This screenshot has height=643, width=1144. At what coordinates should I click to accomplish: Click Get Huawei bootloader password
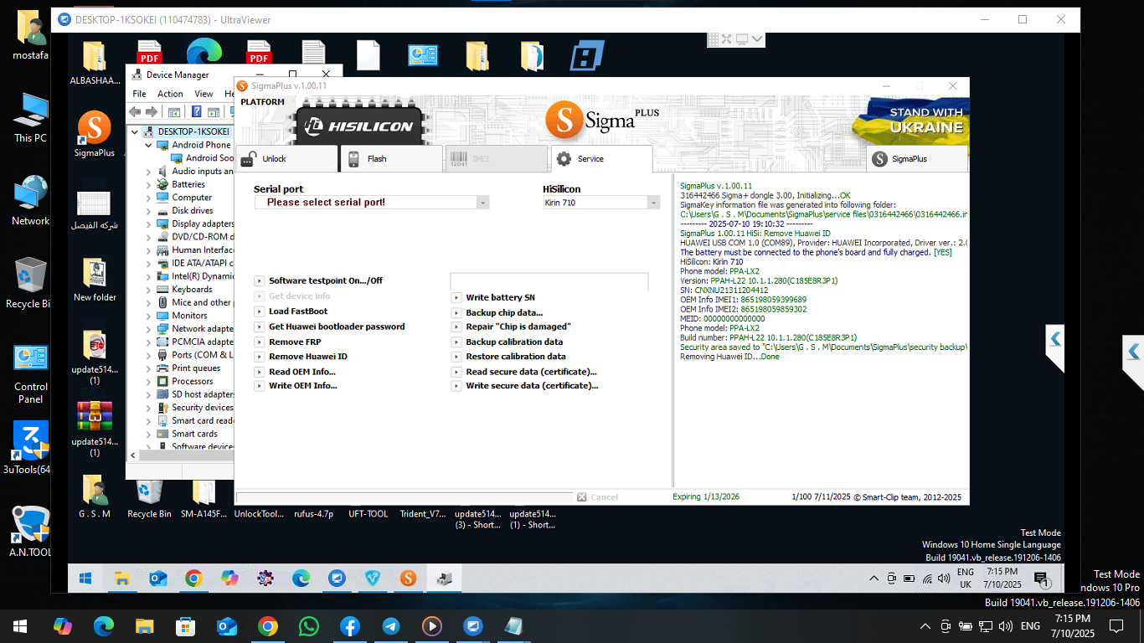(x=331, y=327)
